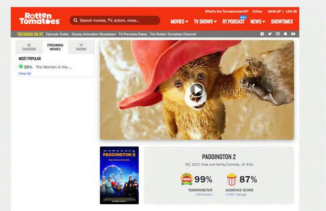Click View All under Most Popular
This screenshot has height=211, width=326.
25,74
